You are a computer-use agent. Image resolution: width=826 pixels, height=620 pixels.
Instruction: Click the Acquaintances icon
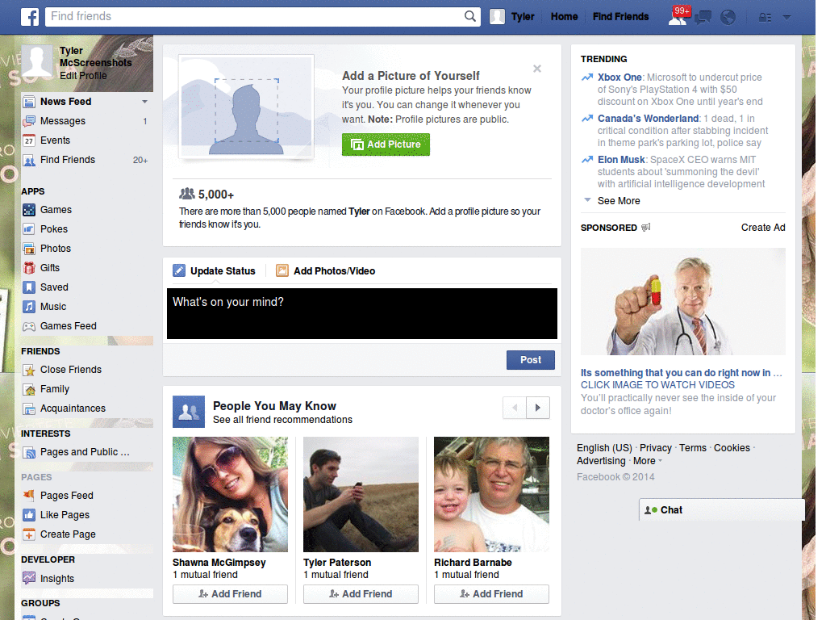[x=29, y=408]
